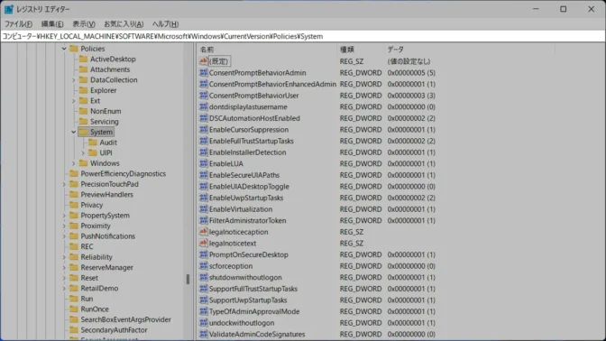The height and width of the screenshot is (341, 606).
Task: Select the ConsentPromptBehaviorUser value
Action: pos(253,96)
